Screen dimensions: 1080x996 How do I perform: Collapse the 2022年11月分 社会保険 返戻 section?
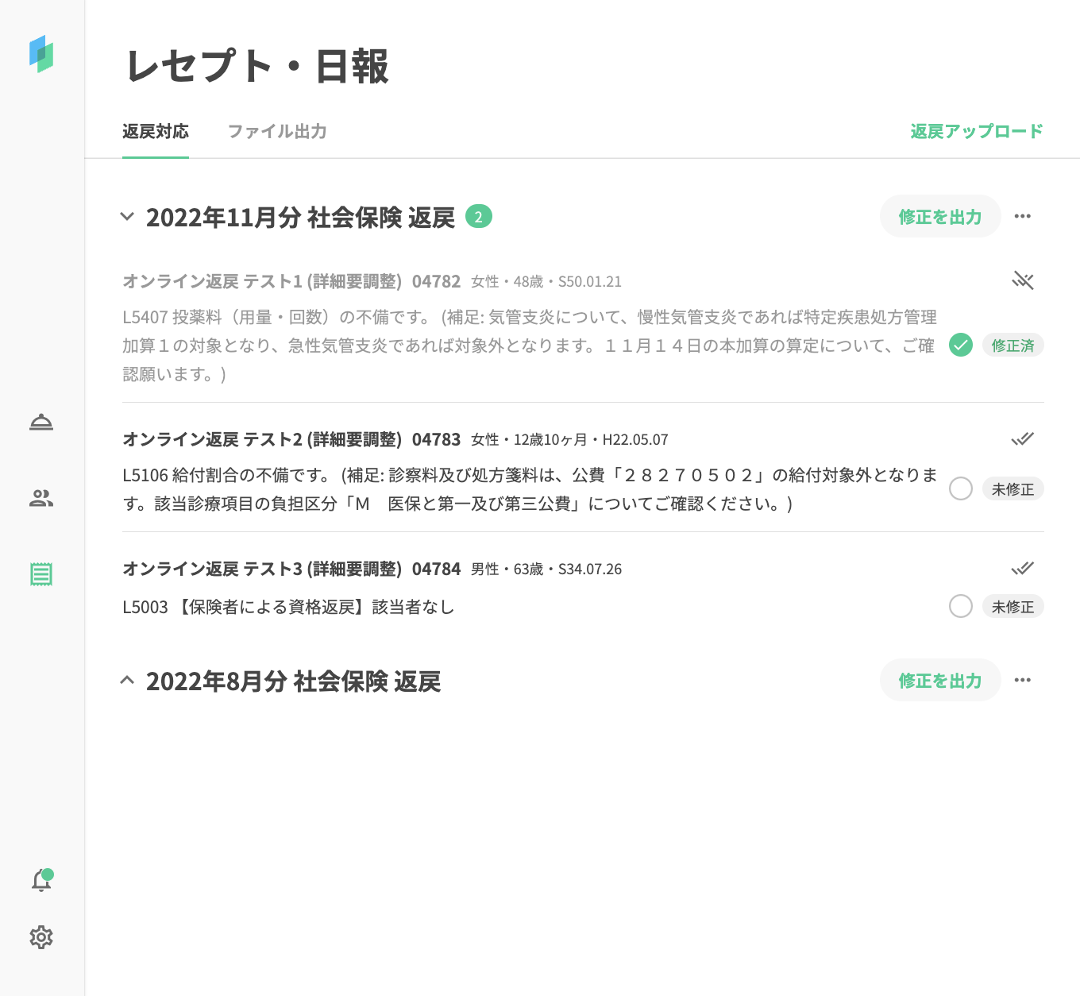point(127,217)
